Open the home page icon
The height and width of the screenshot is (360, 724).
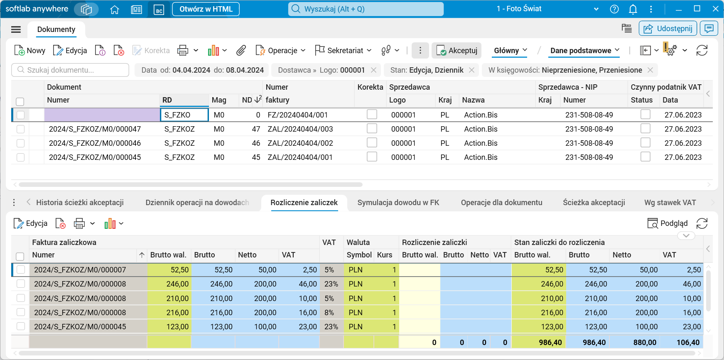(x=115, y=10)
